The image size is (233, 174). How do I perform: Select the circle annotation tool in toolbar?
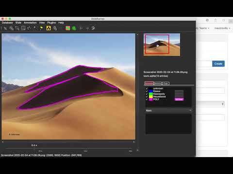[x=11, y=29]
